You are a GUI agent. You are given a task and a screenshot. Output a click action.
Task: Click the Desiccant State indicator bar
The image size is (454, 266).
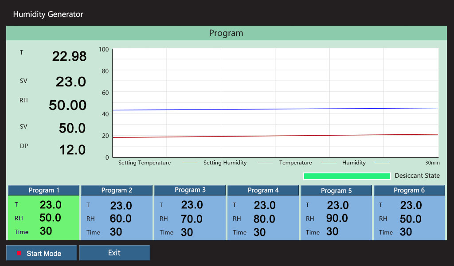[x=347, y=176]
